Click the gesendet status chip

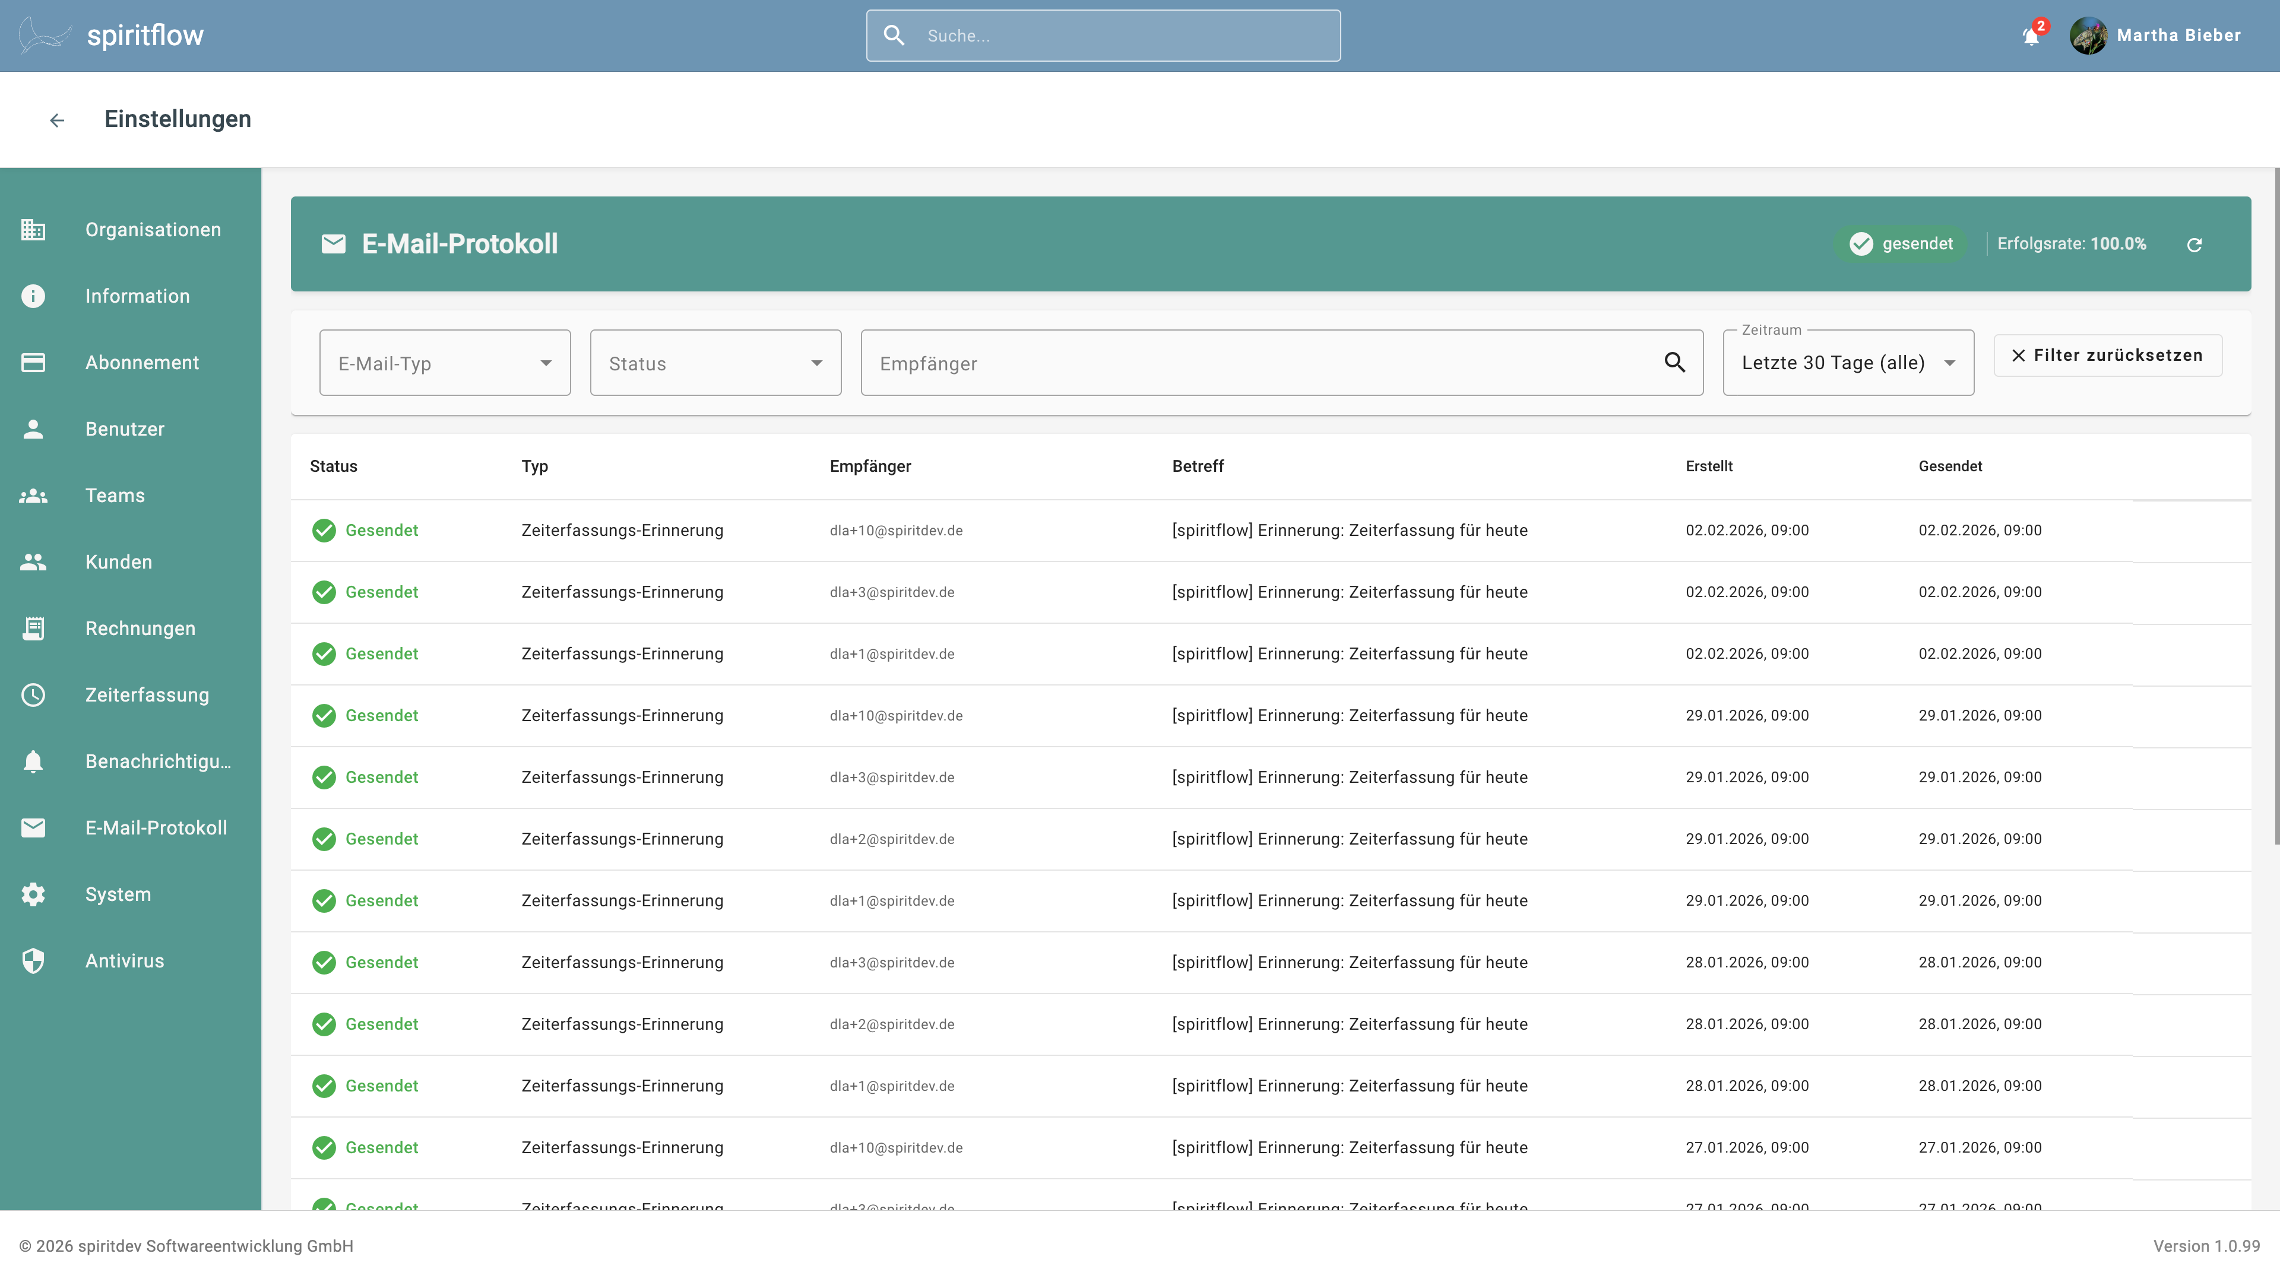pos(1900,243)
